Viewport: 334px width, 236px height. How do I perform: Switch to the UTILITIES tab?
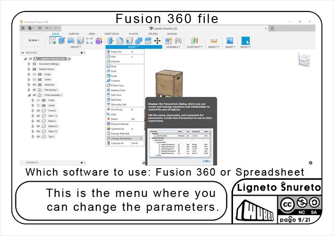(153, 34)
